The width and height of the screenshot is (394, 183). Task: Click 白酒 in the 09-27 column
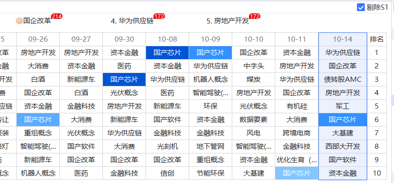pos(81,93)
